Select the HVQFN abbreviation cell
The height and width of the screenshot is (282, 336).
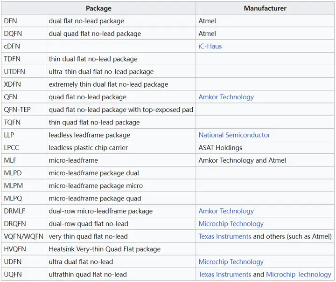coord(24,249)
